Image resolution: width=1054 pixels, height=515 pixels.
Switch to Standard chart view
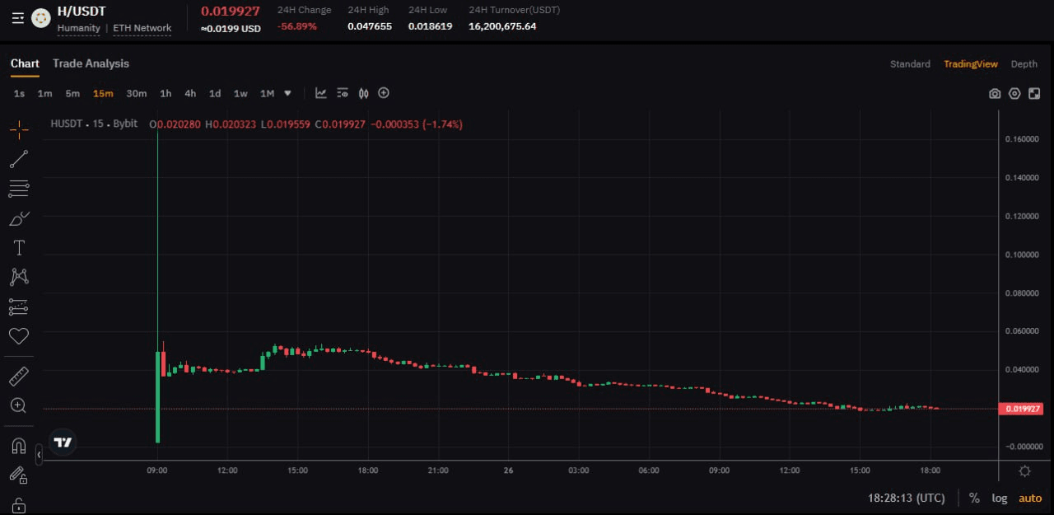[x=910, y=64]
